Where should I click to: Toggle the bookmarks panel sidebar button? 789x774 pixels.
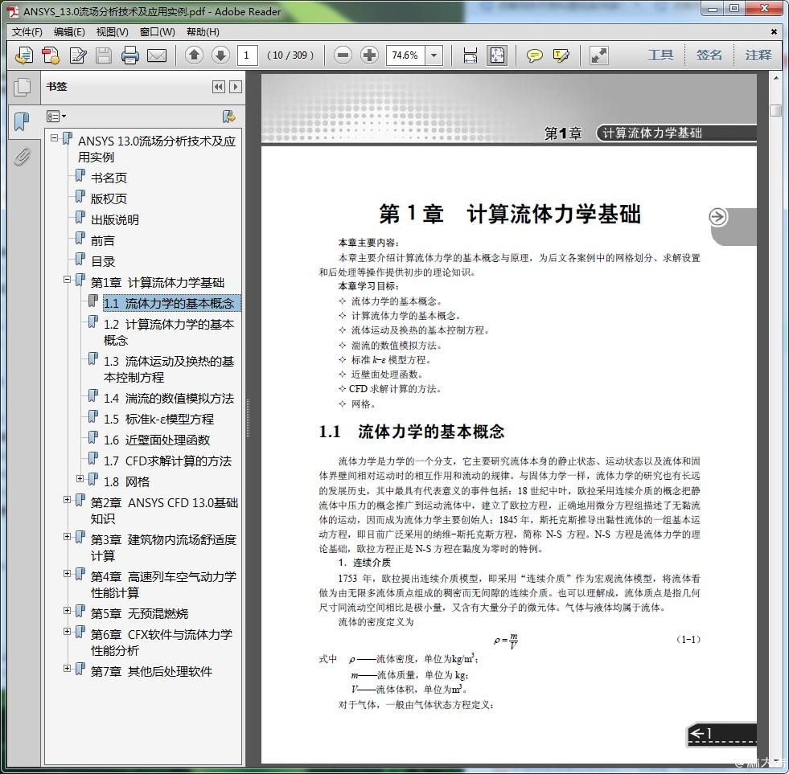pyautogui.click(x=22, y=122)
